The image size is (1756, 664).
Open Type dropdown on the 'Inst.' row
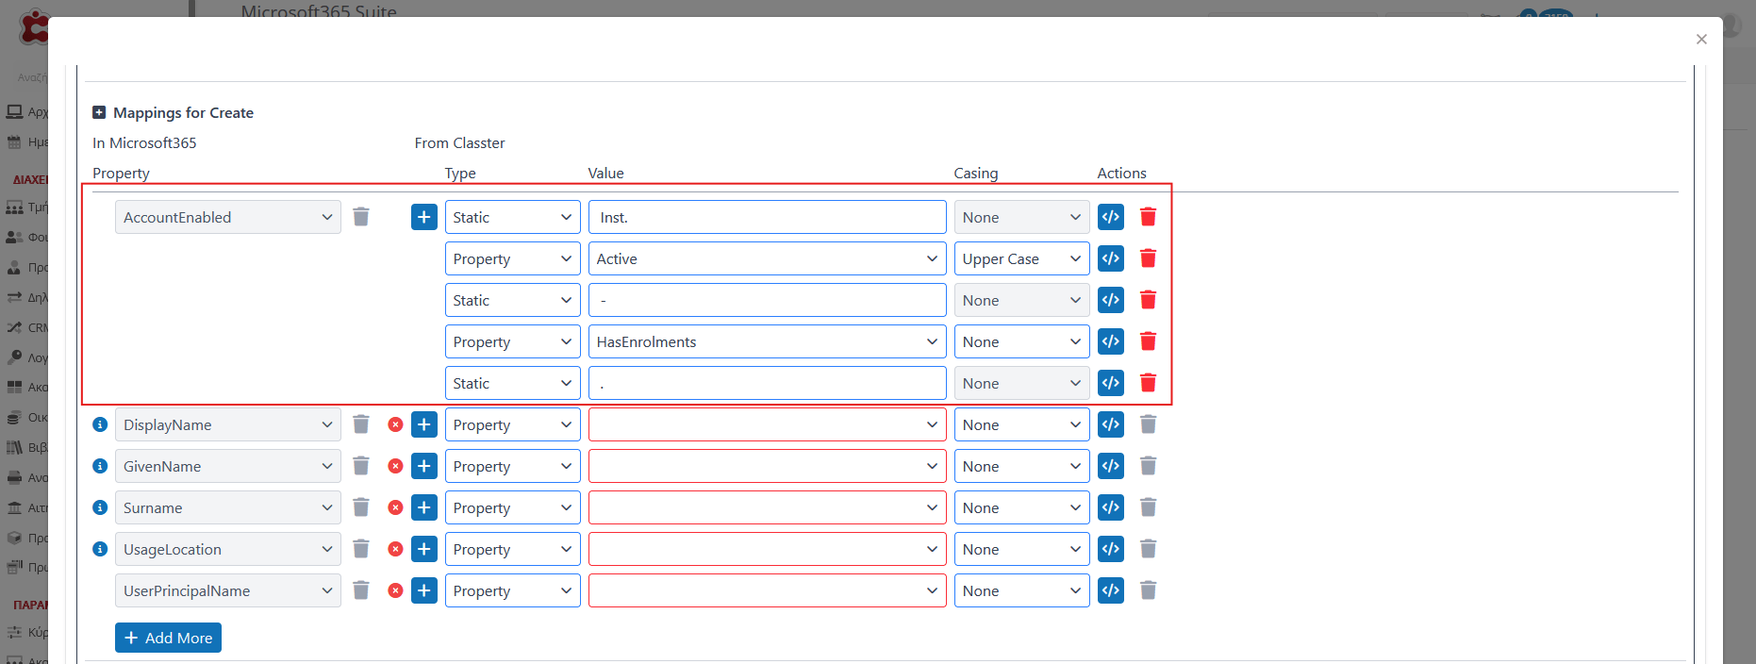click(x=513, y=217)
